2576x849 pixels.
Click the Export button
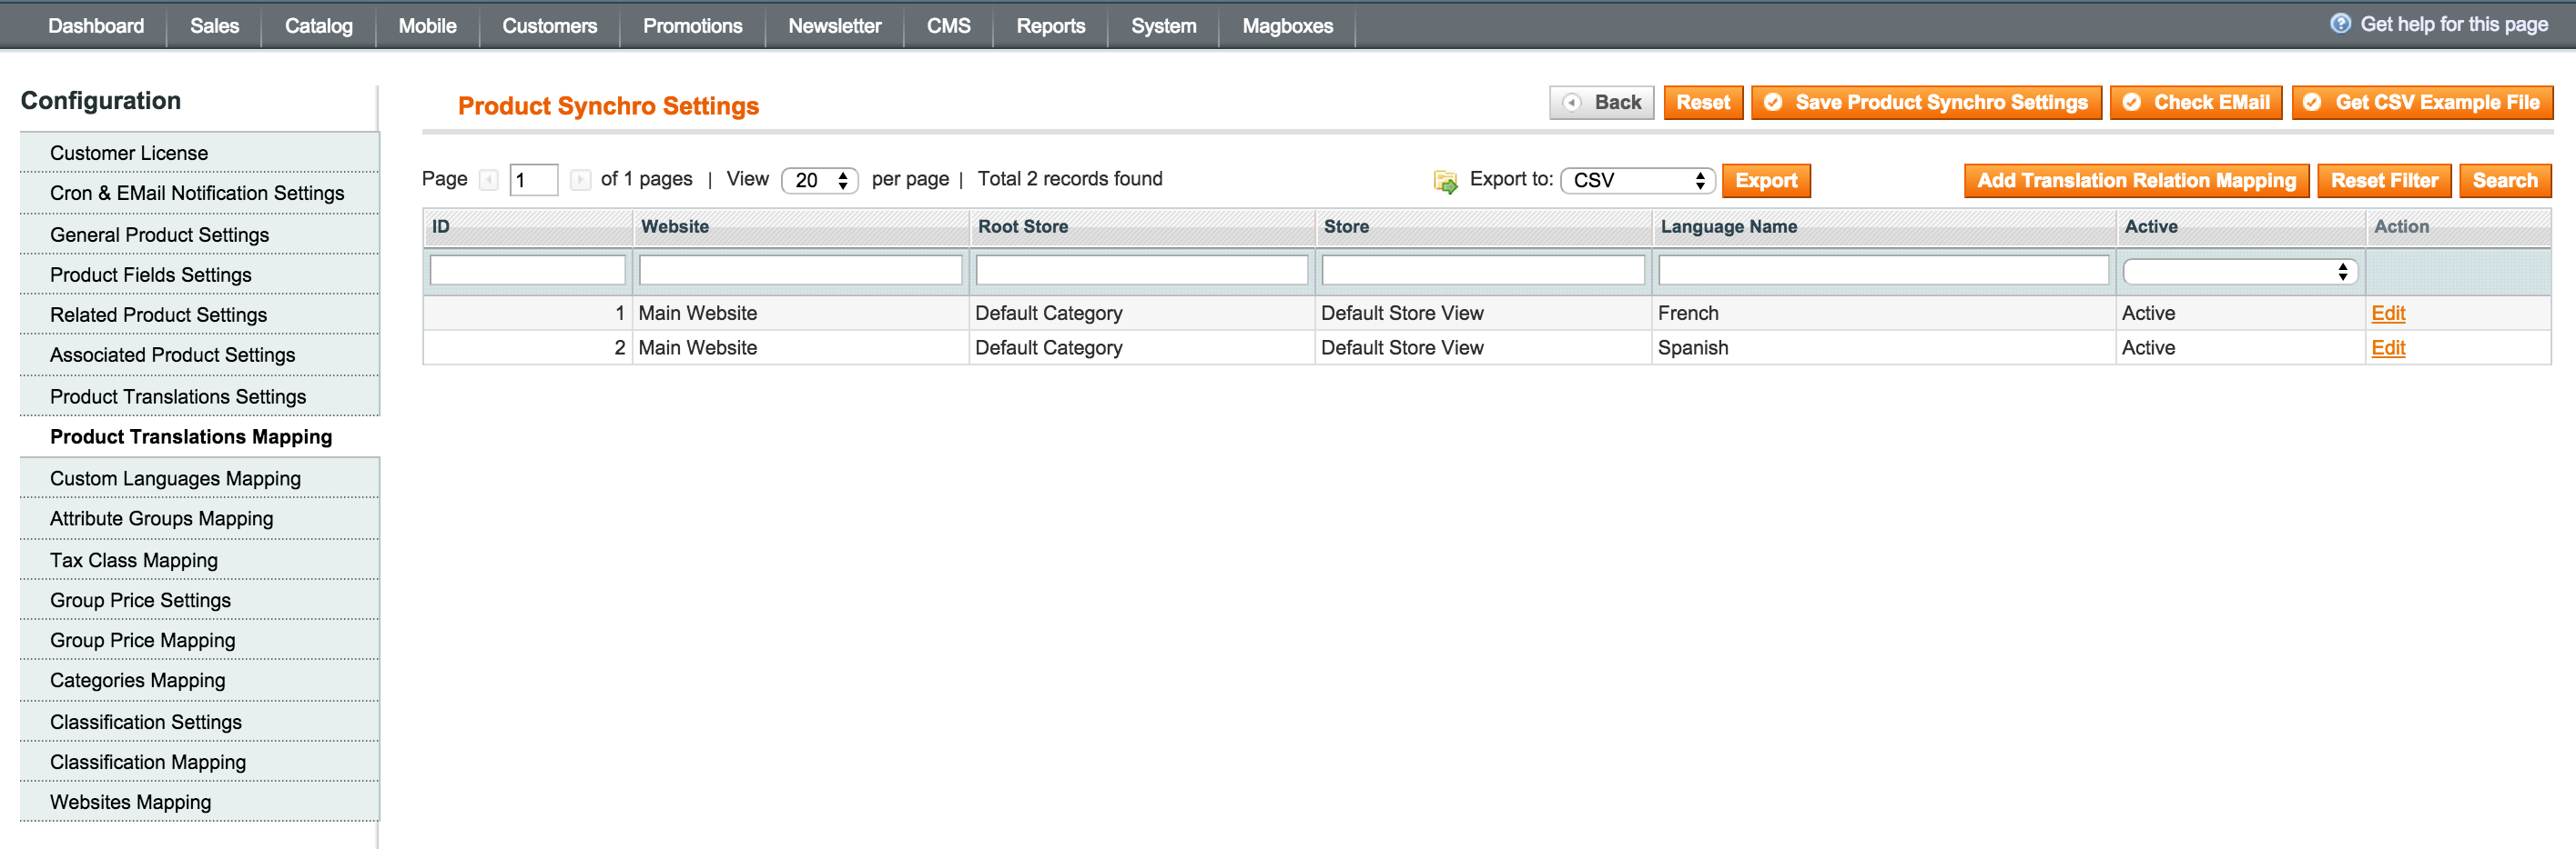pyautogui.click(x=1766, y=181)
